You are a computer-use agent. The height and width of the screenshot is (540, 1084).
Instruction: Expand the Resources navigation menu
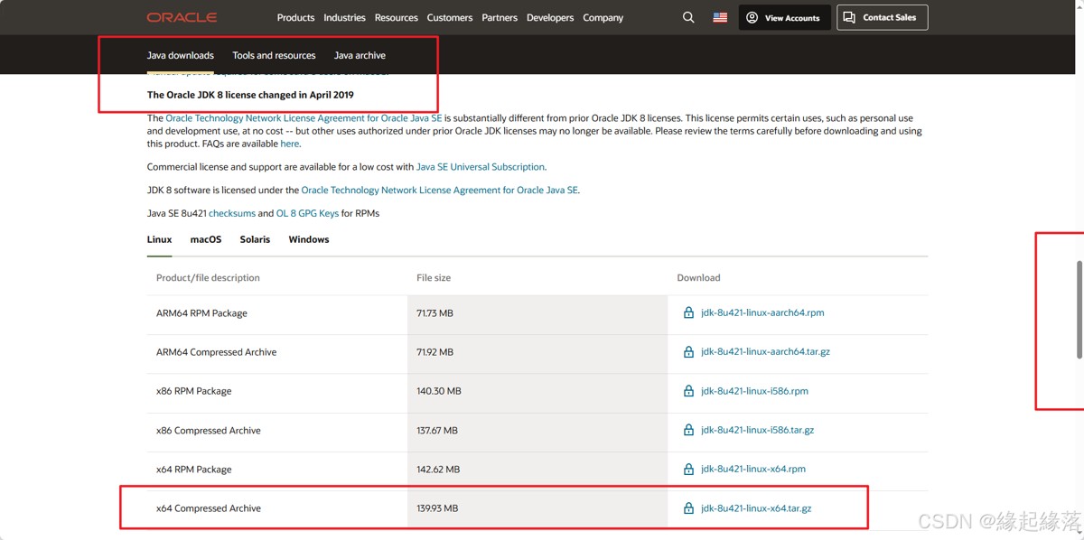396,17
